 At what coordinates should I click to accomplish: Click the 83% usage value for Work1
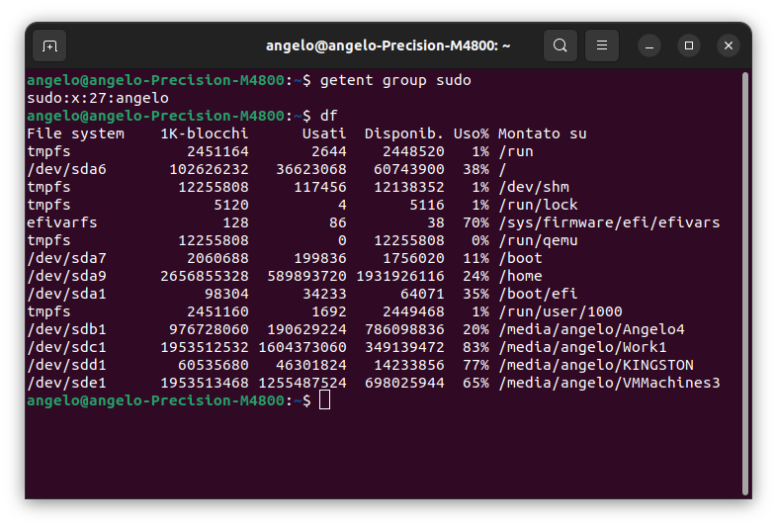[x=475, y=347]
